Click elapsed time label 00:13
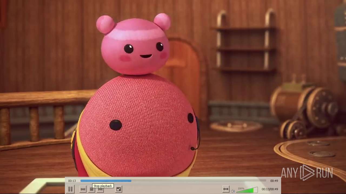Image resolution: width=346 pixels, height=194 pixels. click(x=72, y=181)
